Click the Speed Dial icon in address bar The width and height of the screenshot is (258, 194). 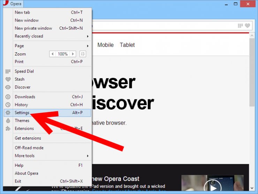click(240, 25)
